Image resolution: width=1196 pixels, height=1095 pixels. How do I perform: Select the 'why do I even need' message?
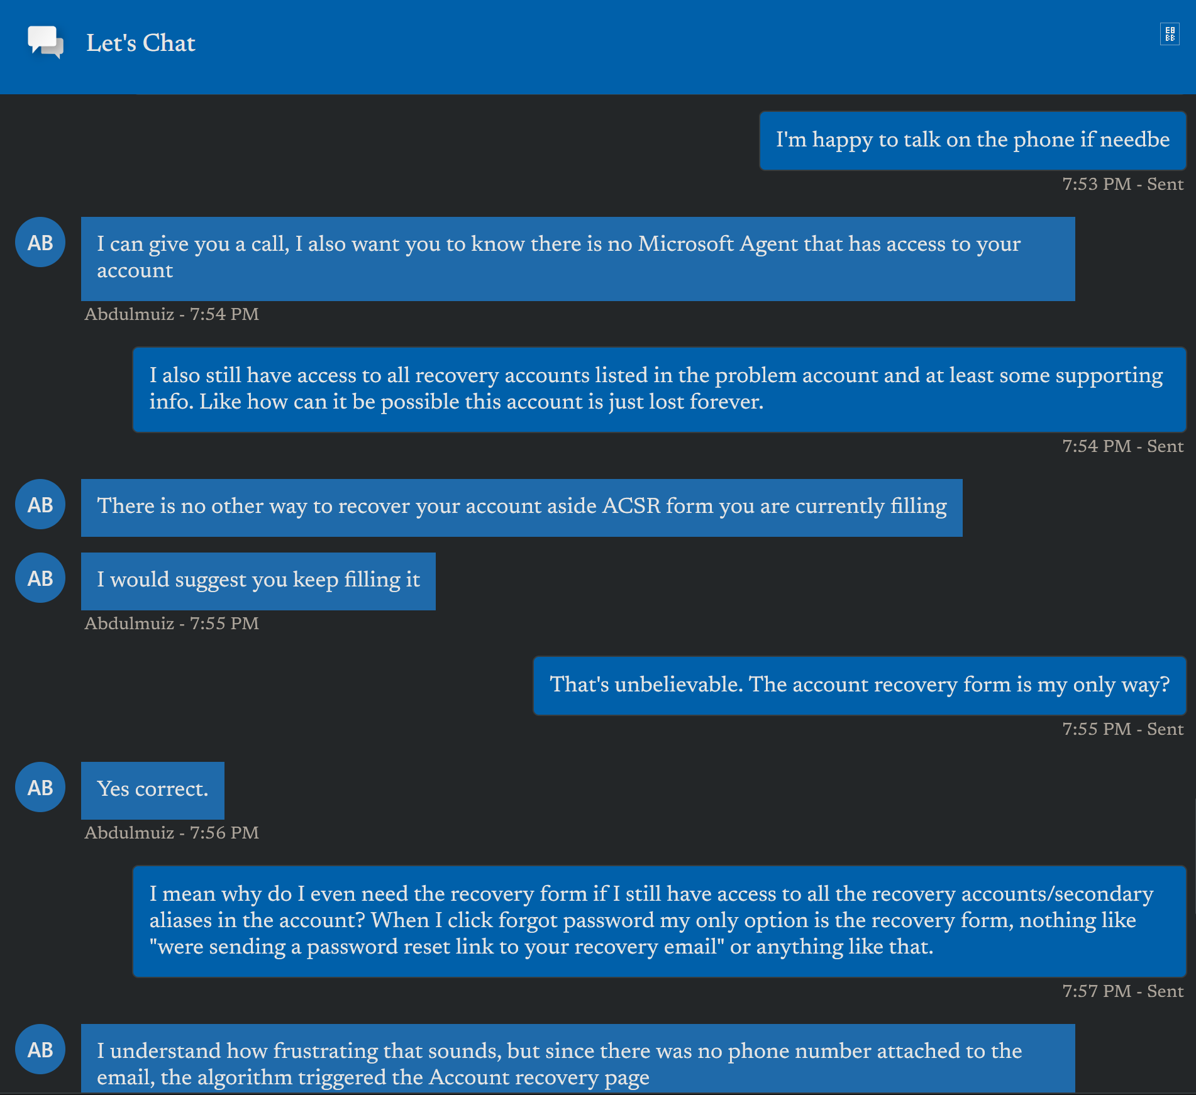tap(658, 921)
